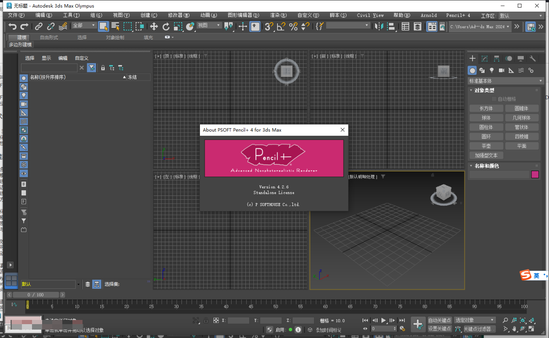This screenshot has height=338, width=549.
Task: Click the Play Animation button
Action: pyautogui.click(x=384, y=320)
